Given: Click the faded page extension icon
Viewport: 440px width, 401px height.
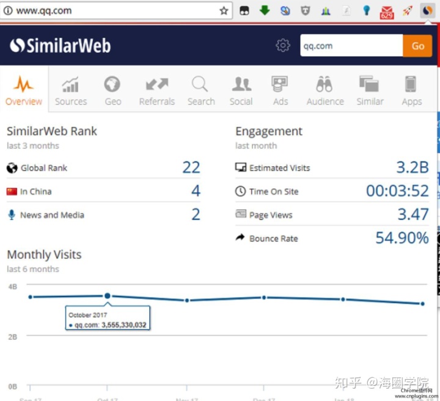Looking at the screenshot, I should point(346,10).
